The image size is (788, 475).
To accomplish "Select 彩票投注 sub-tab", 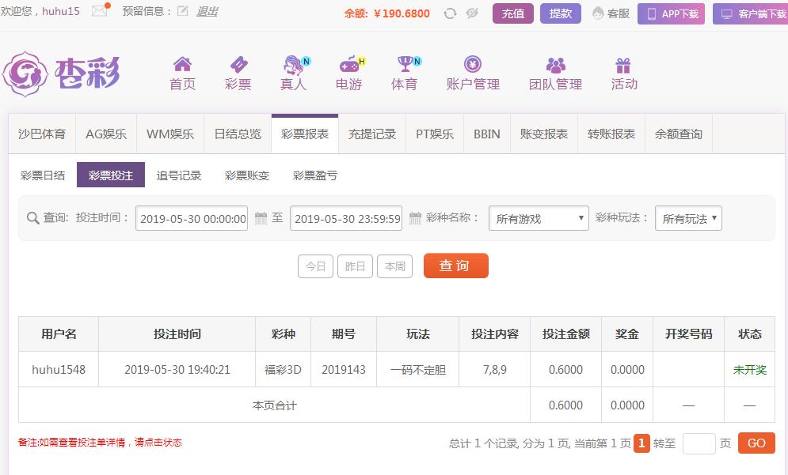I will click(111, 175).
